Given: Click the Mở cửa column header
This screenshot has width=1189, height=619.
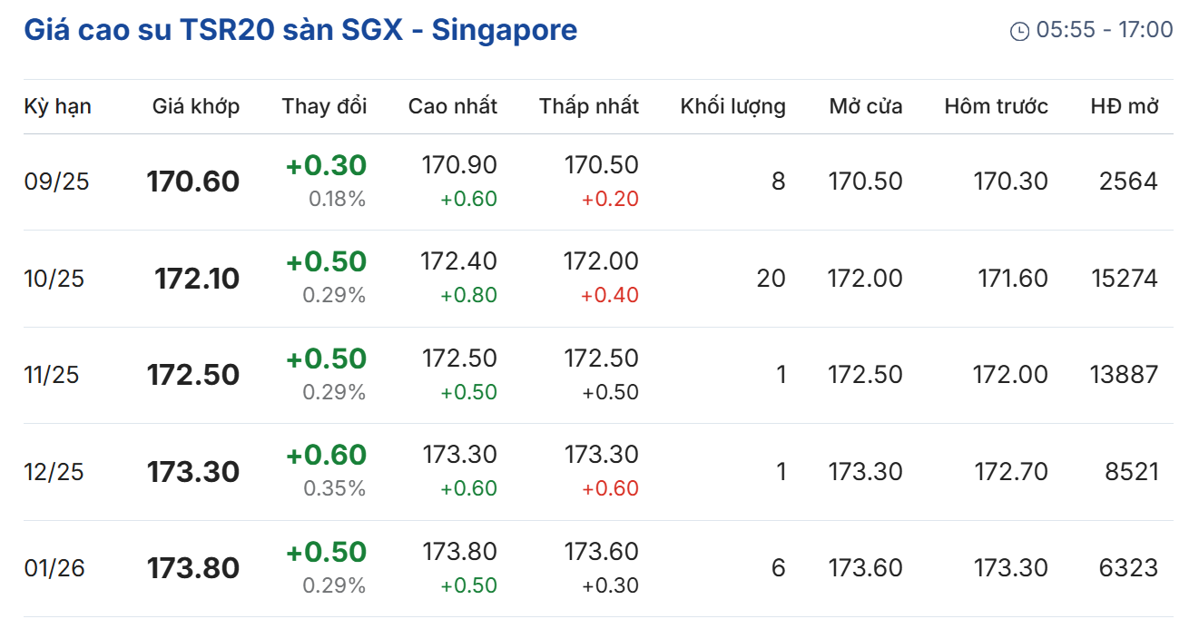Looking at the screenshot, I should [866, 106].
